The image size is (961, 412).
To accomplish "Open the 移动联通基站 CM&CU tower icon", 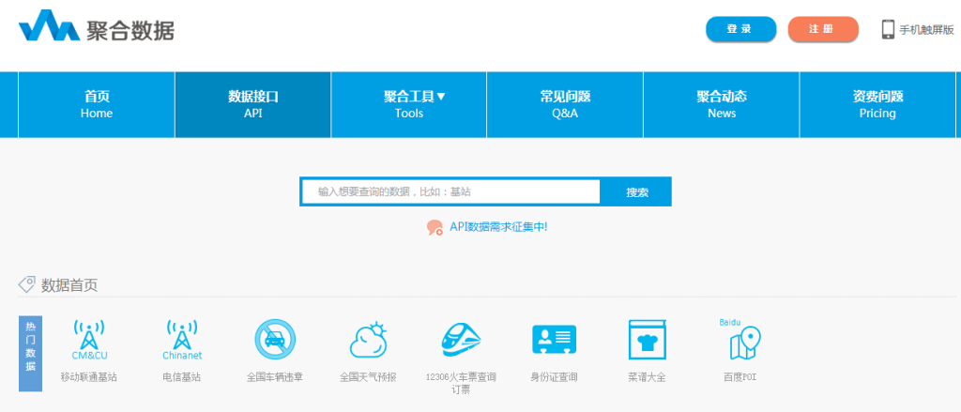I will 89,340.
